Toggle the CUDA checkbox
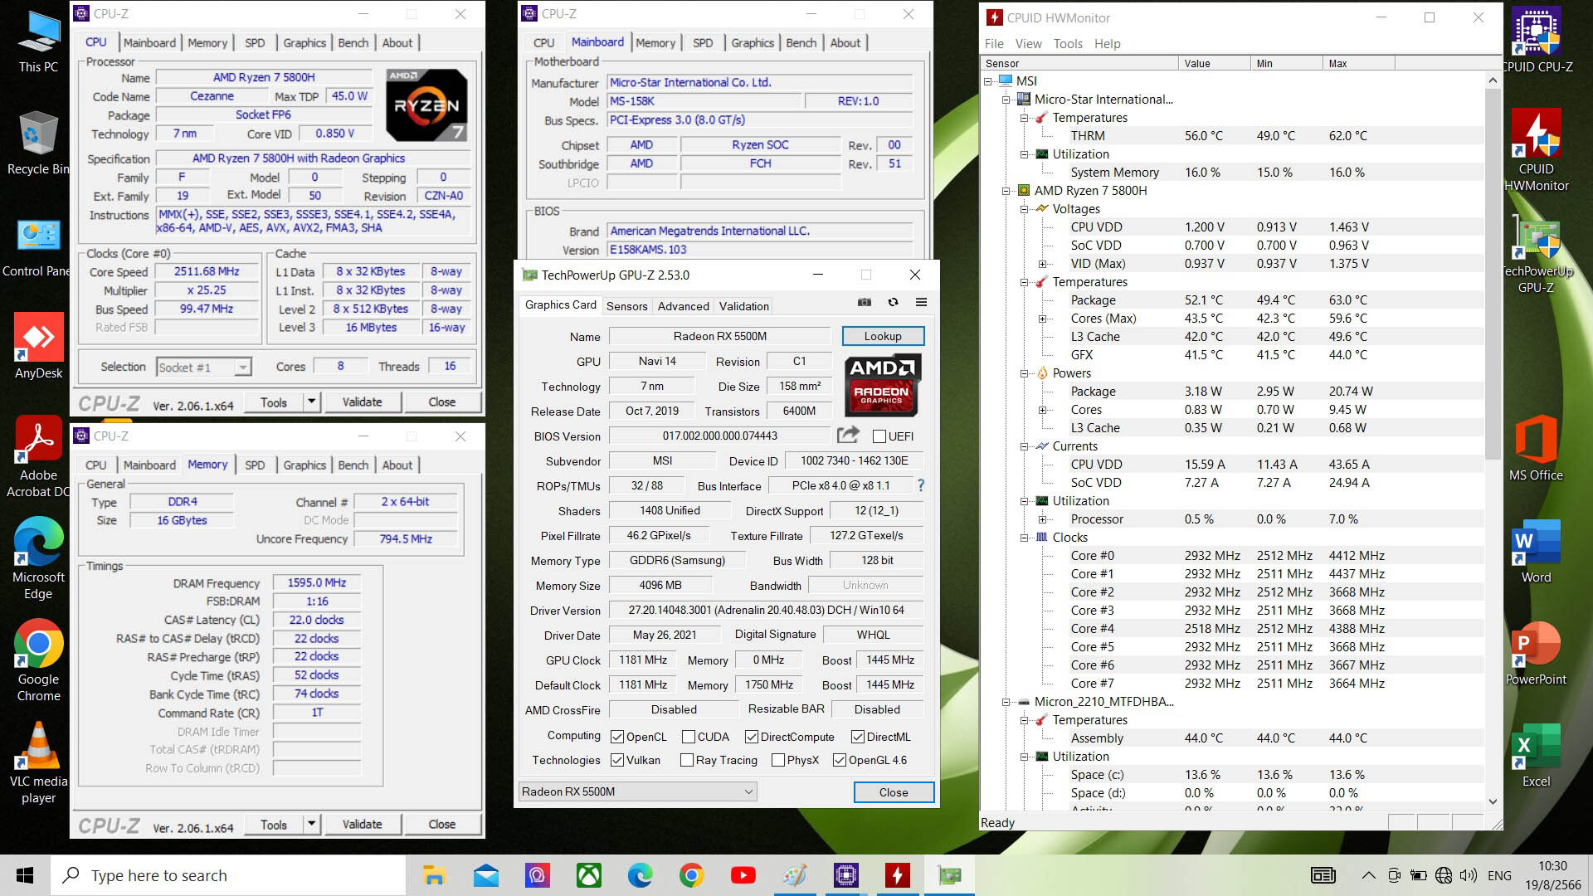The height and width of the screenshot is (896, 1593). [688, 737]
